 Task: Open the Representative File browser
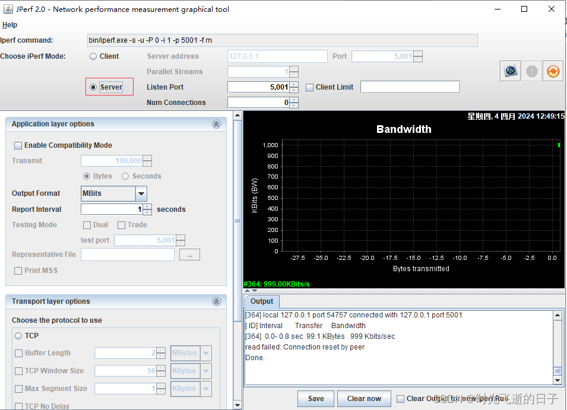point(189,255)
